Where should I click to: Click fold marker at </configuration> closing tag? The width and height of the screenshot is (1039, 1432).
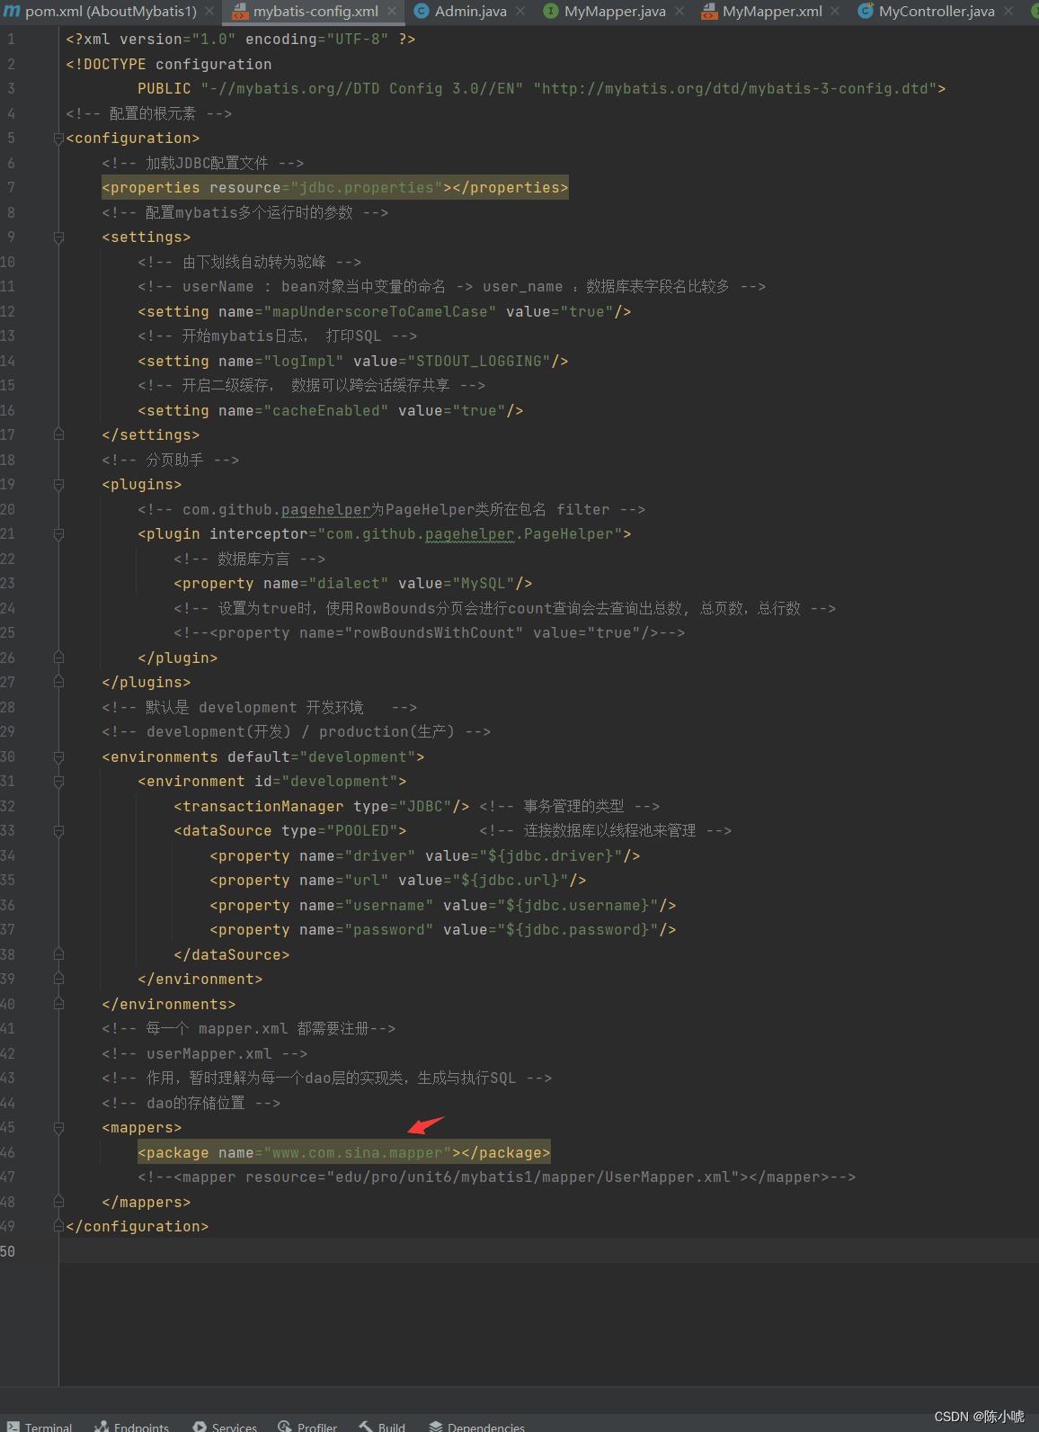pos(58,1227)
